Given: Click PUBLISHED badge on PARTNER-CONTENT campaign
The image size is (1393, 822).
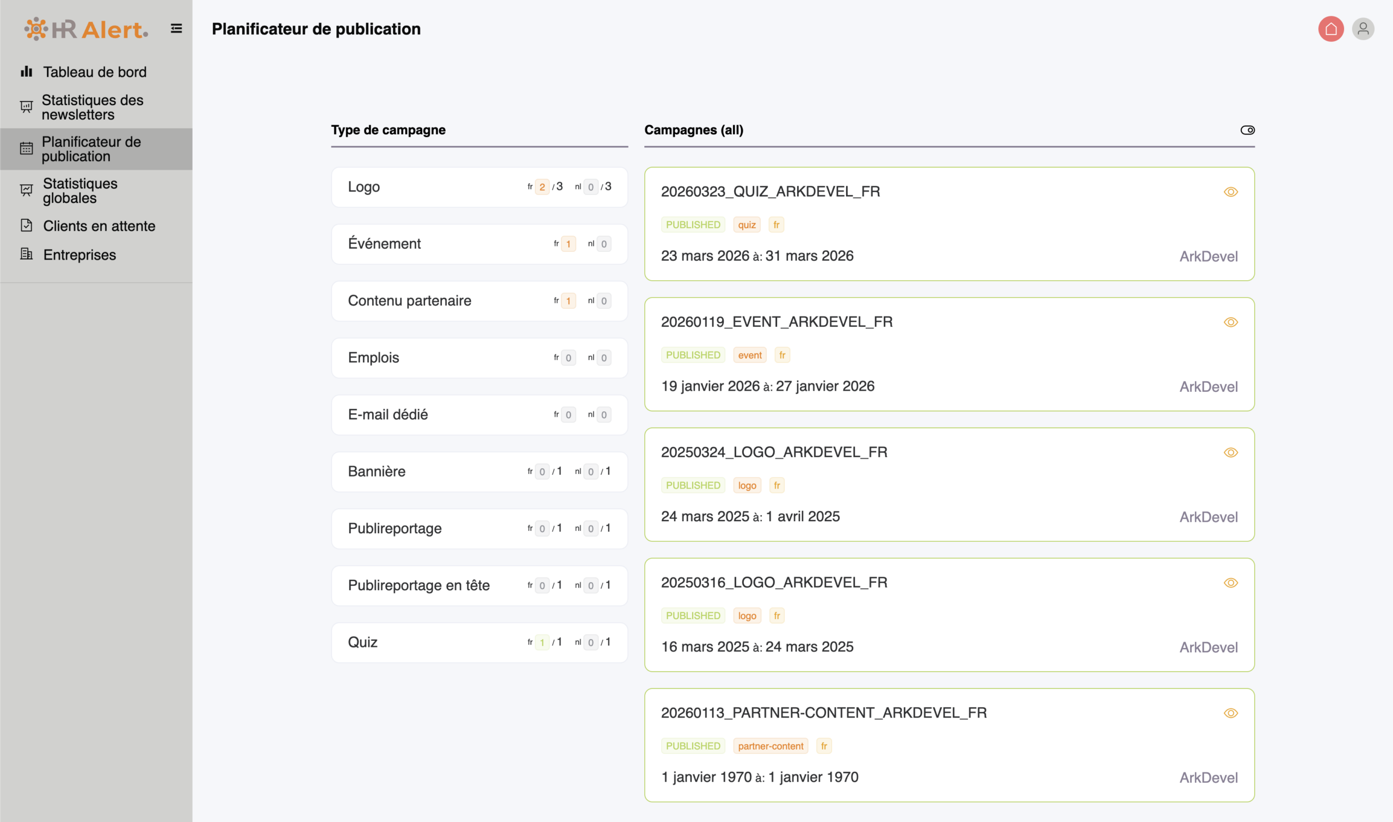Looking at the screenshot, I should coord(692,746).
